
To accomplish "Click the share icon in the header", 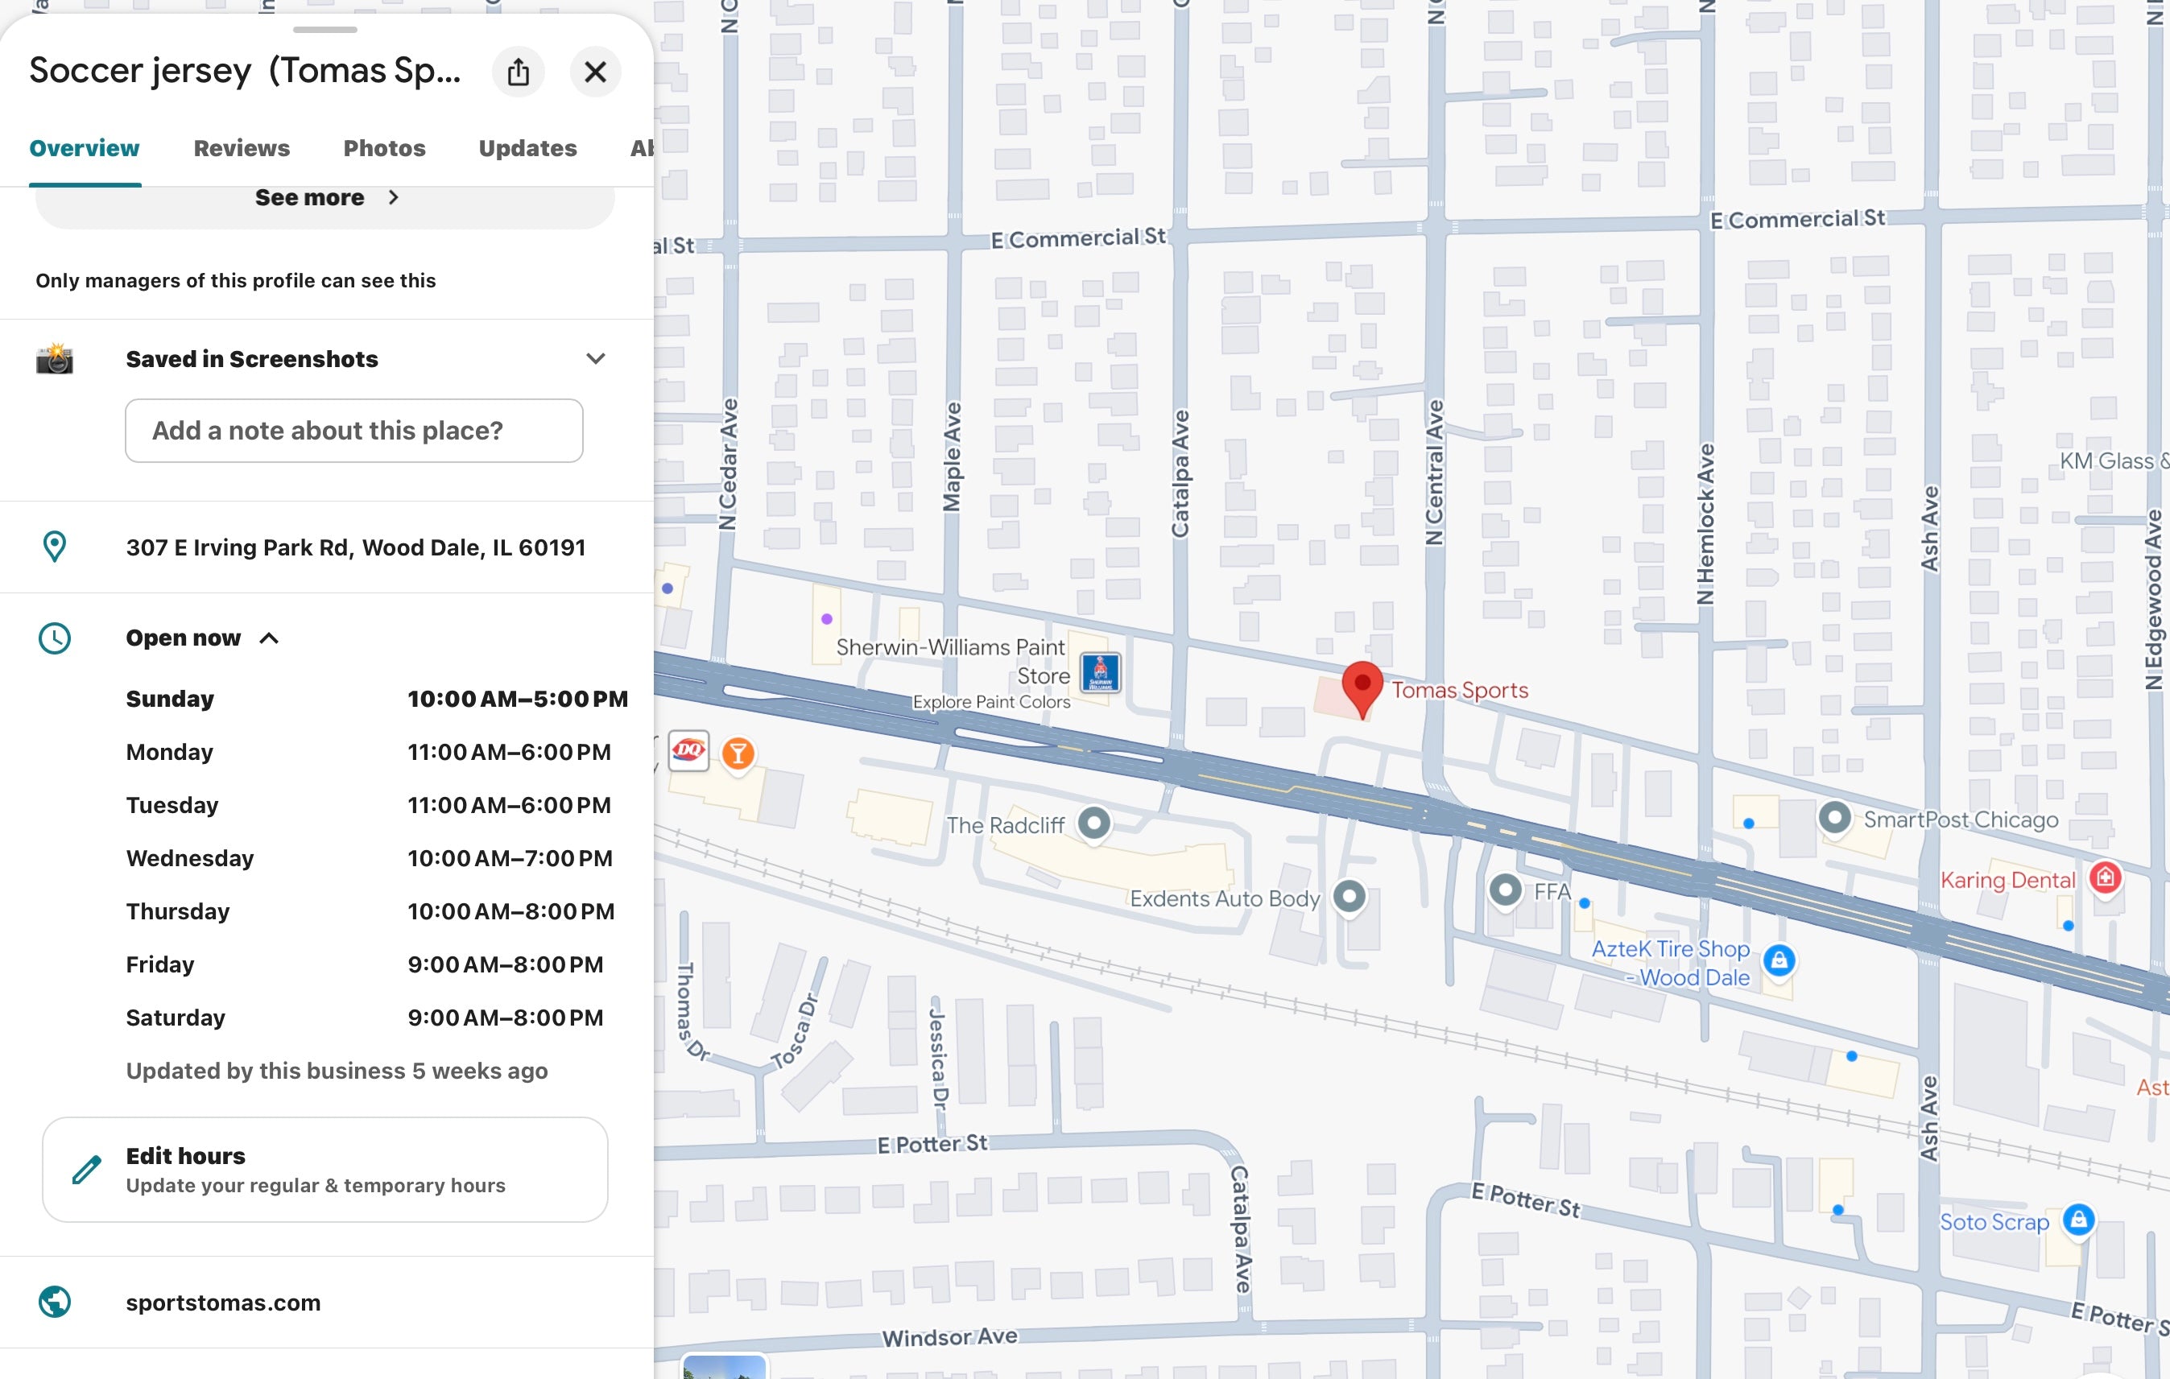I will 519,72.
